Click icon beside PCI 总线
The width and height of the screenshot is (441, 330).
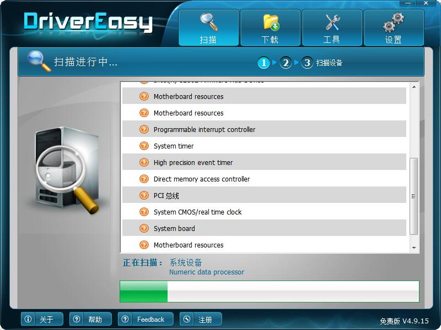pyautogui.click(x=144, y=195)
